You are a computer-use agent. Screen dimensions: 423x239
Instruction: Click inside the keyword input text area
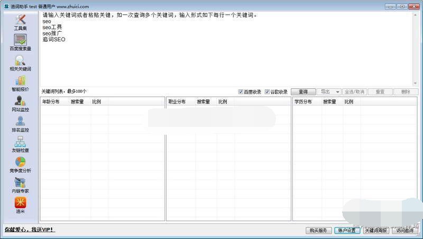pos(226,49)
